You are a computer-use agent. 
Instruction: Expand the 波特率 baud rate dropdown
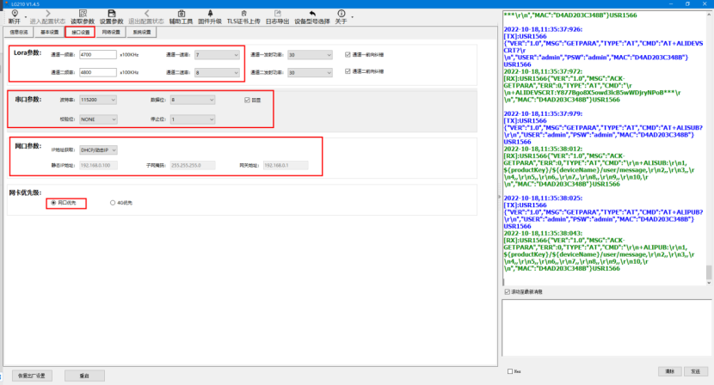coord(98,100)
